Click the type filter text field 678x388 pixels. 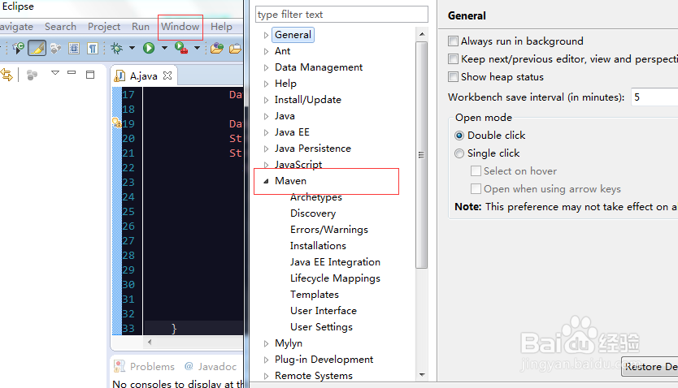point(341,15)
